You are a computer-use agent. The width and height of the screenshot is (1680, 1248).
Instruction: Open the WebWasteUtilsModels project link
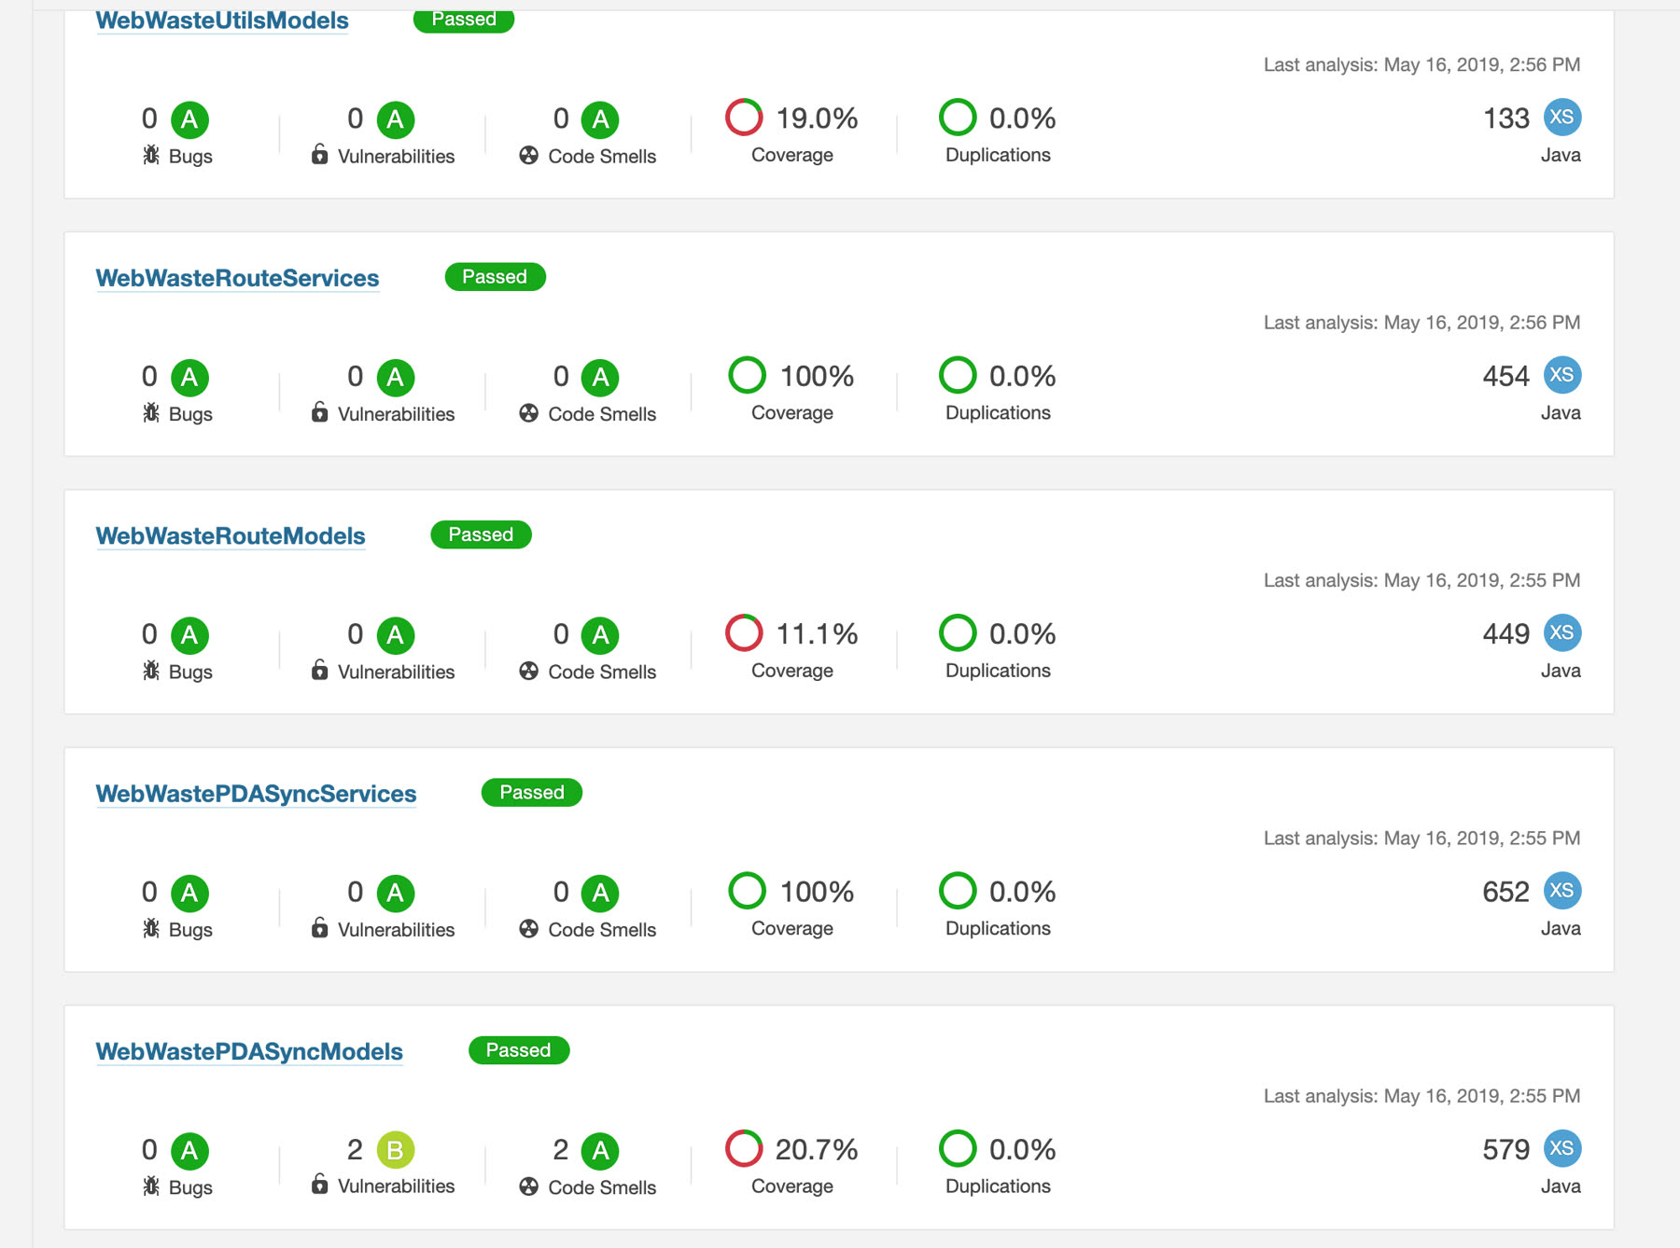pos(222,21)
